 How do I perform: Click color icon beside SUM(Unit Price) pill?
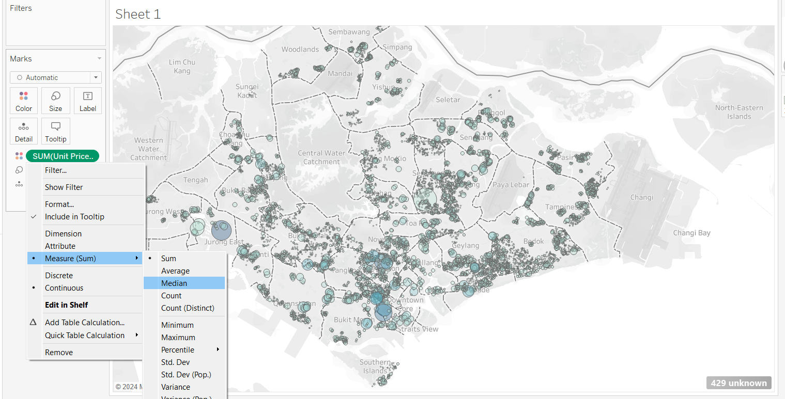(x=19, y=156)
